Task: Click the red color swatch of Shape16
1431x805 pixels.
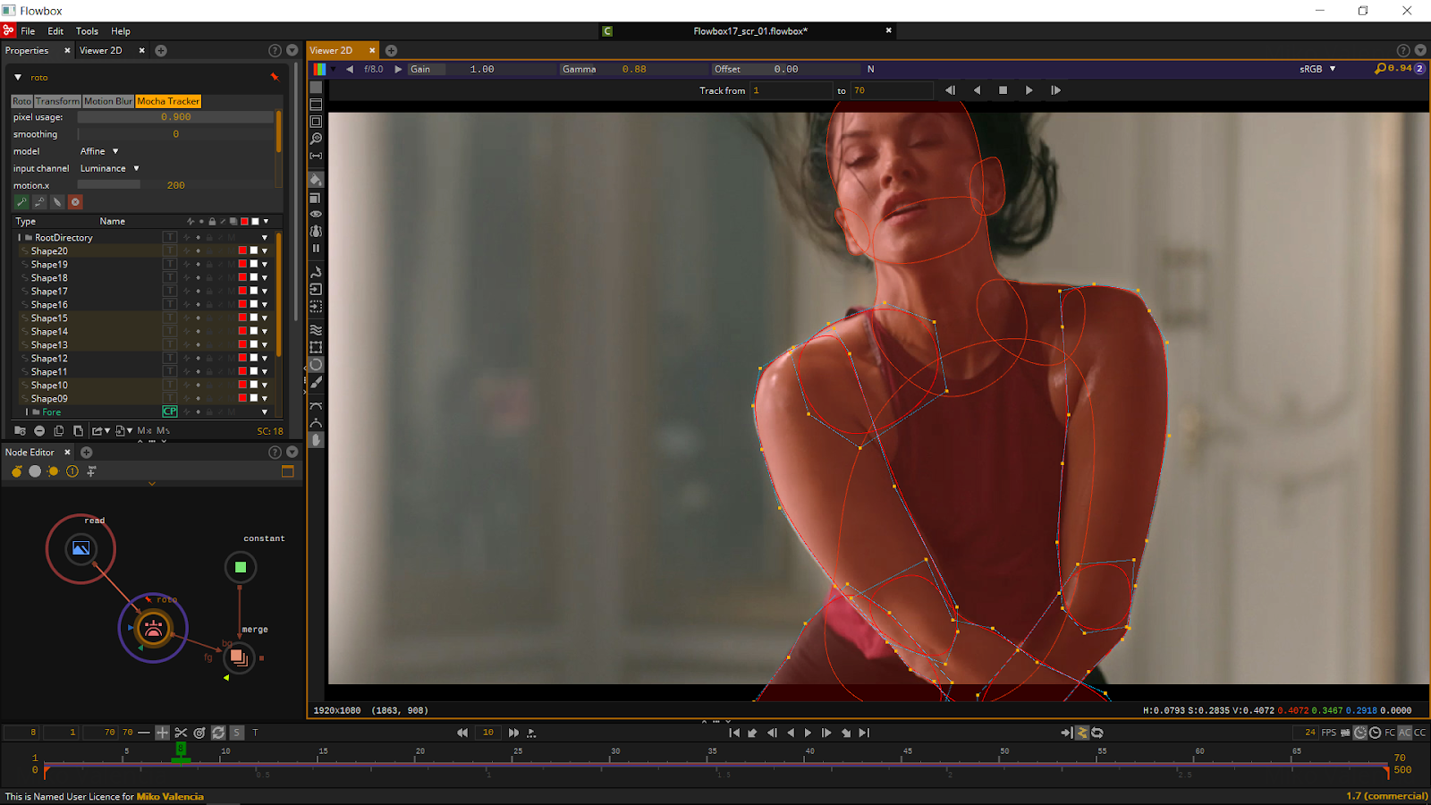Action: tap(242, 305)
